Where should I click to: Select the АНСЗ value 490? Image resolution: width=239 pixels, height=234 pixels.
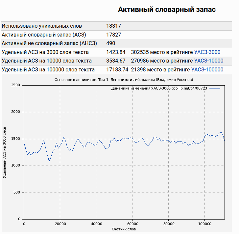click(111, 43)
